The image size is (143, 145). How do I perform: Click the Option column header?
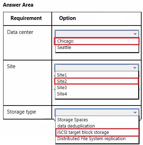tap(67, 18)
